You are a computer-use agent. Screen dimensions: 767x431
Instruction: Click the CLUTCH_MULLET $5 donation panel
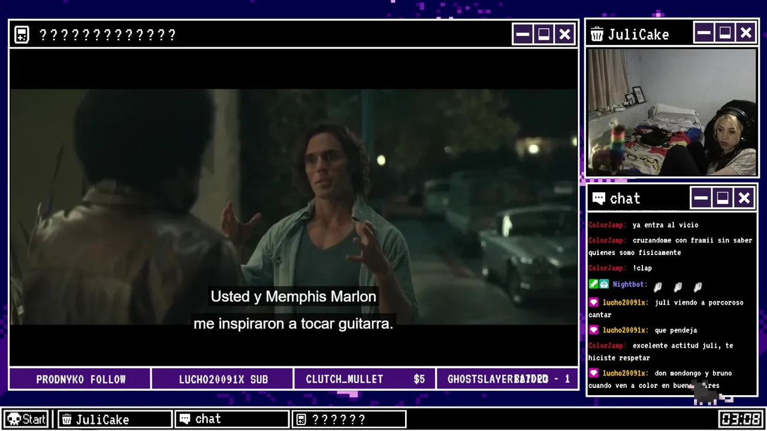click(365, 379)
